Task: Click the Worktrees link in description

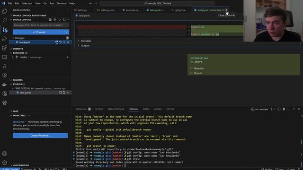Action: click(x=18, y=122)
